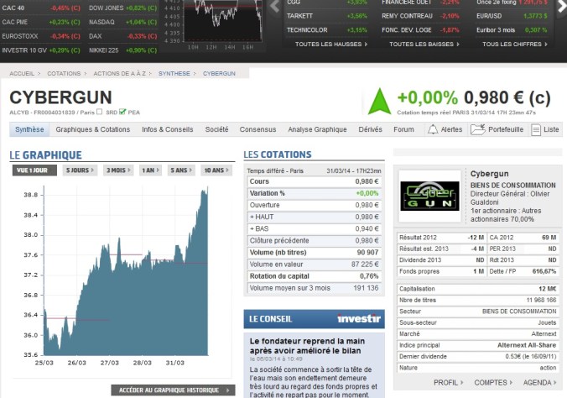
Task: Select the 10 ANS chart range
Action: tap(216, 170)
